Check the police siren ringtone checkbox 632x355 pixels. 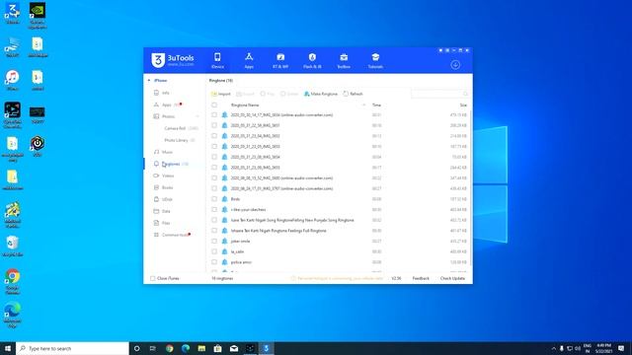[x=214, y=262]
